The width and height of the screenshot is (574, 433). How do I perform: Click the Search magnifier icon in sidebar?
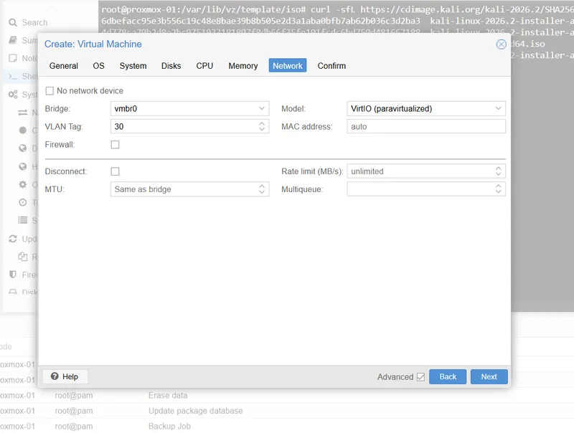13,23
